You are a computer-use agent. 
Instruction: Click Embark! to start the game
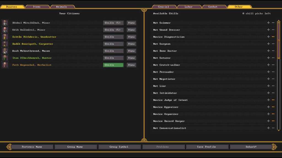click(x=251, y=146)
